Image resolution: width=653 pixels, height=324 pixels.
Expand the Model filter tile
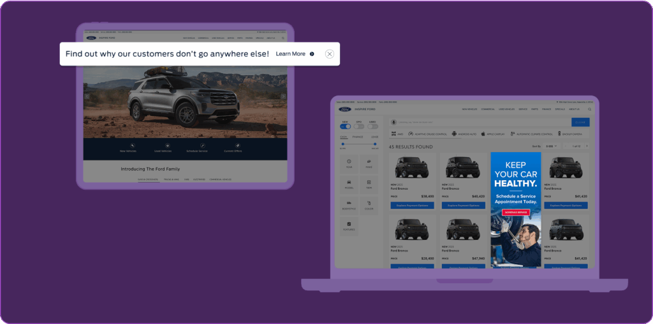[x=349, y=184]
